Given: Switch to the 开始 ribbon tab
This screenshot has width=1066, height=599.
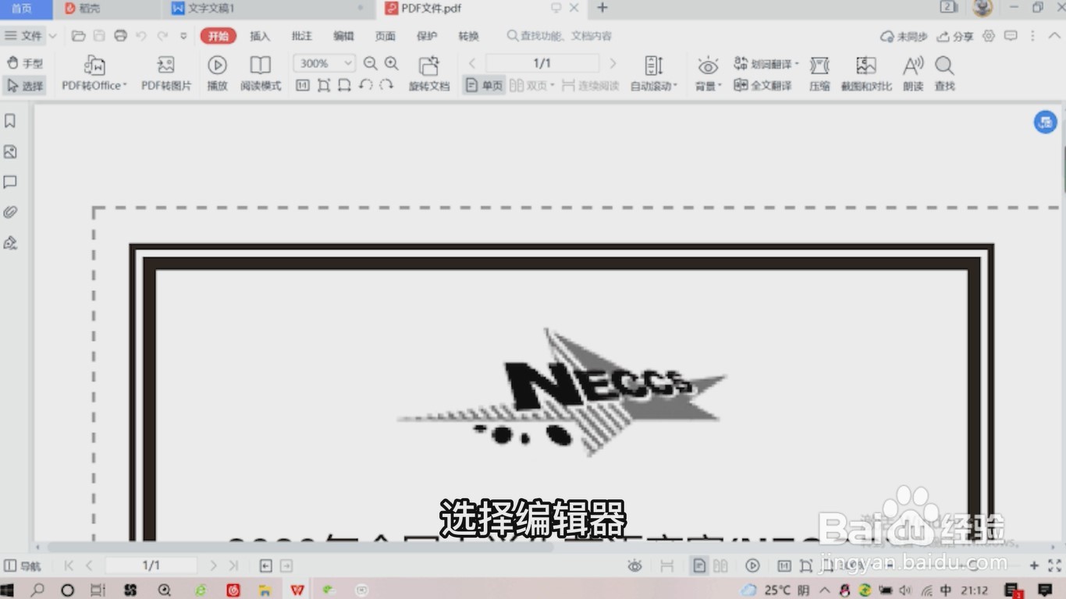Looking at the screenshot, I should (218, 36).
